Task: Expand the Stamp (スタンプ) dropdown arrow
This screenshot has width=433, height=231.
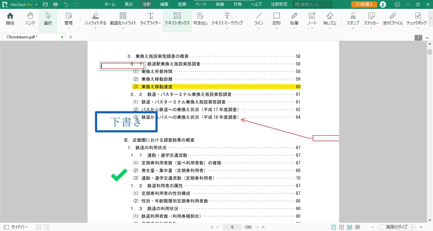Action: click(x=353, y=28)
